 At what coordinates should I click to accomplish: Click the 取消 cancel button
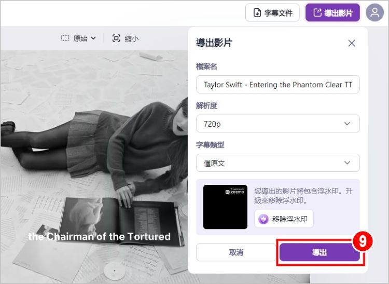[x=236, y=252]
